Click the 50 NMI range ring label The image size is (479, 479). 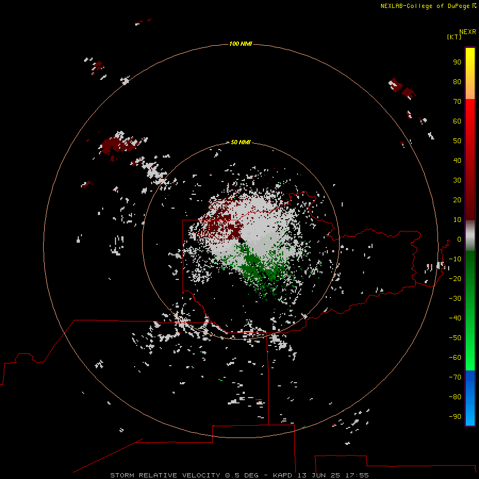[x=241, y=142]
